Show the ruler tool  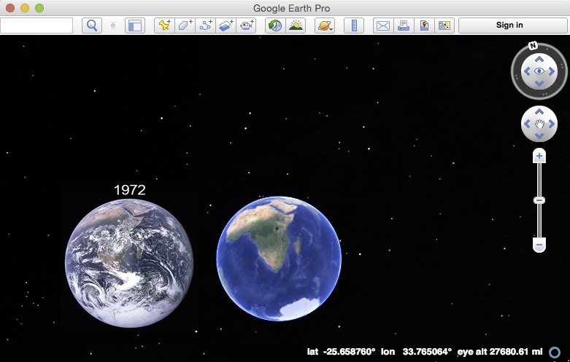pyautogui.click(x=354, y=25)
